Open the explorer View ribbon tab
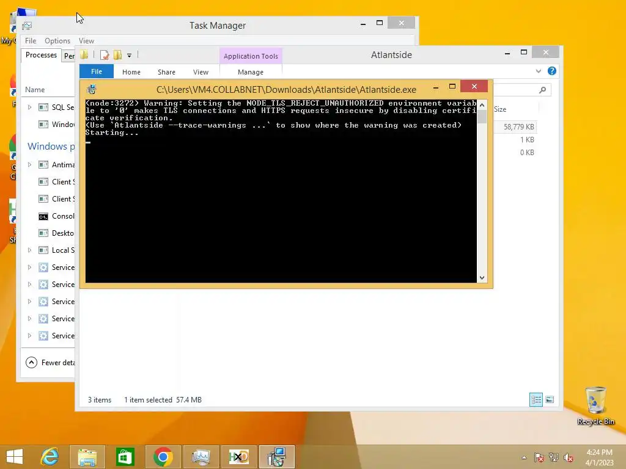Image resolution: width=626 pixels, height=469 pixels. [x=201, y=72]
